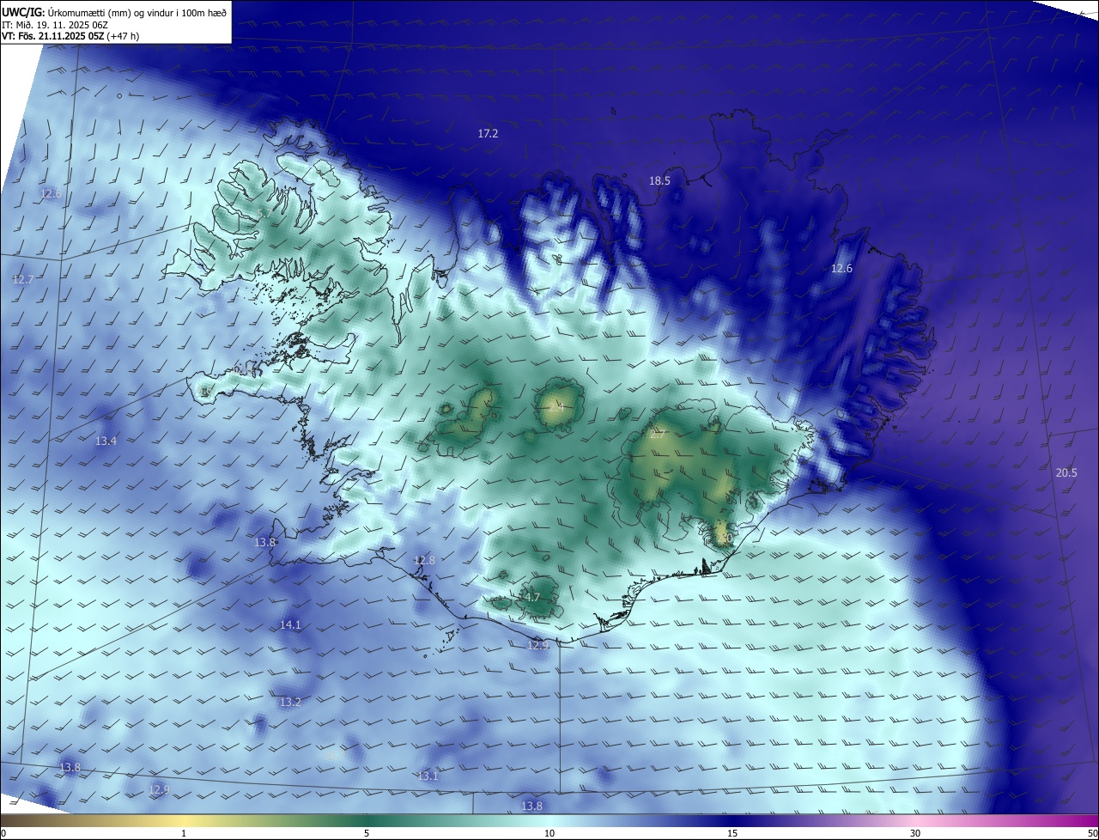Click the 5 tick on the color scale
Image resolution: width=1099 pixels, height=840 pixels.
pyautogui.click(x=367, y=833)
